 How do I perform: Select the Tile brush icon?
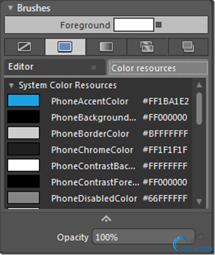pyautogui.click(x=147, y=47)
